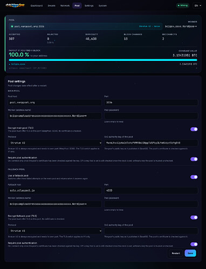Click the app logo in the header

tap(15, 5)
